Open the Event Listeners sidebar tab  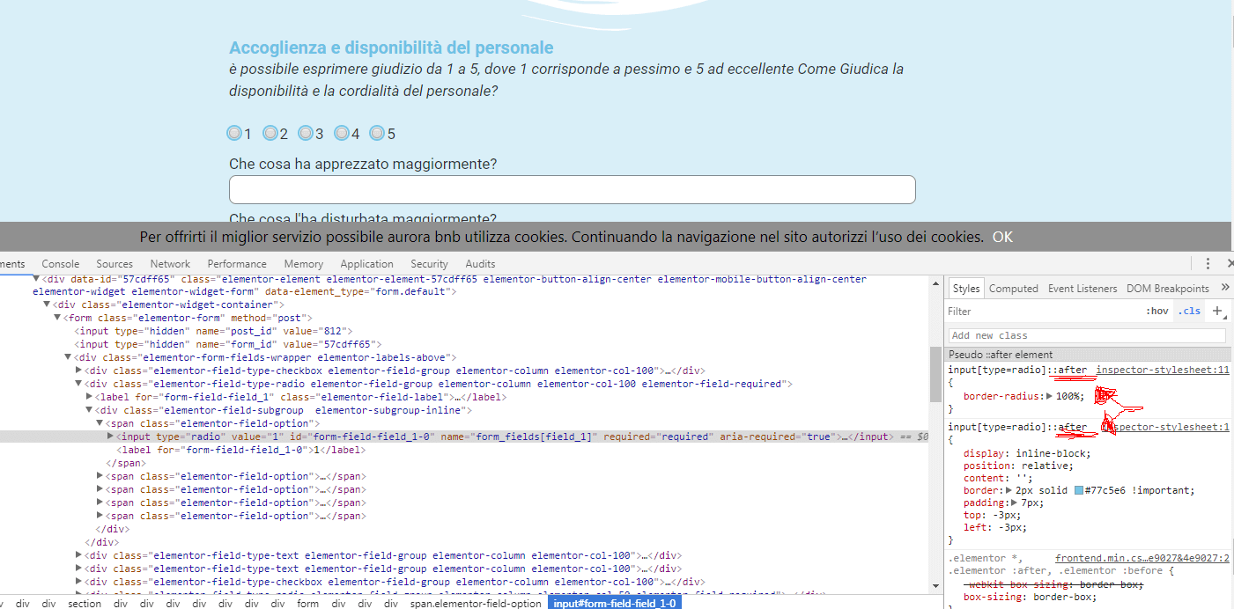coord(1083,289)
